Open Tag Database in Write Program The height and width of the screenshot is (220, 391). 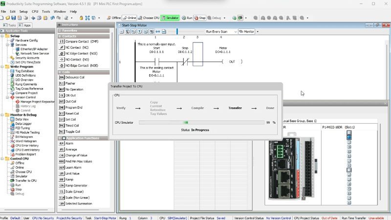coord(24,71)
